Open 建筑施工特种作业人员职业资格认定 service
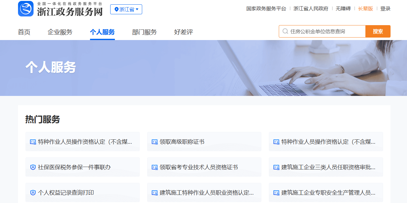 point(206,193)
